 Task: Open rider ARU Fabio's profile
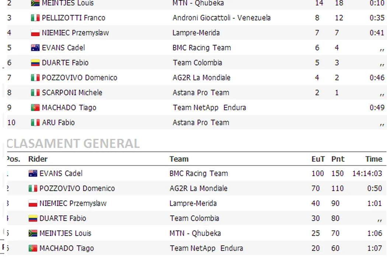58,123
